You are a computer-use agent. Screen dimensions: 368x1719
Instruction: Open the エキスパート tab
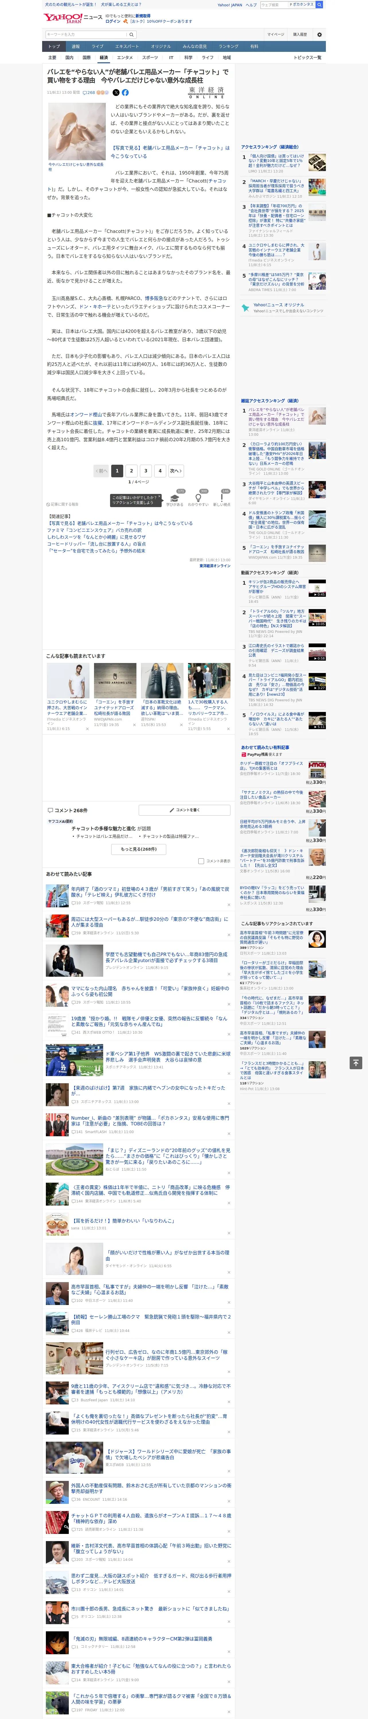pos(127,47)
